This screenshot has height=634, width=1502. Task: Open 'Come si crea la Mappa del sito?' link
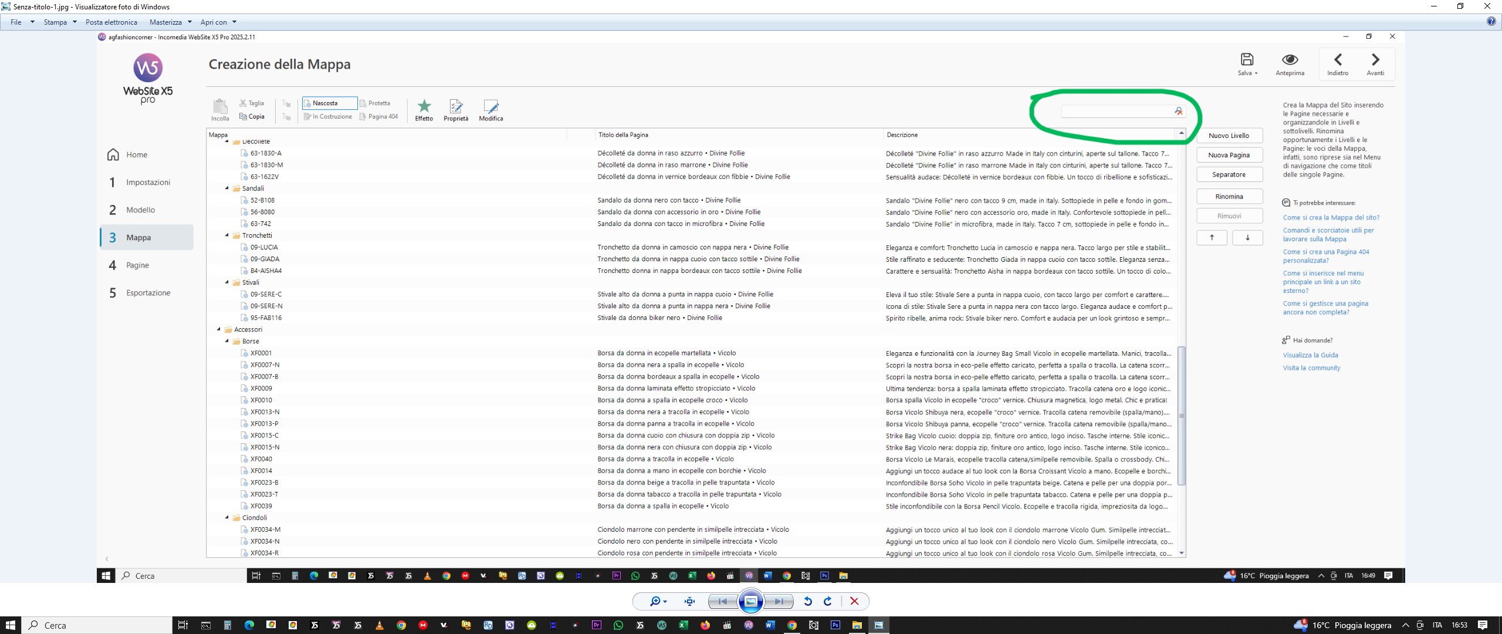[x=1331, y=218]
